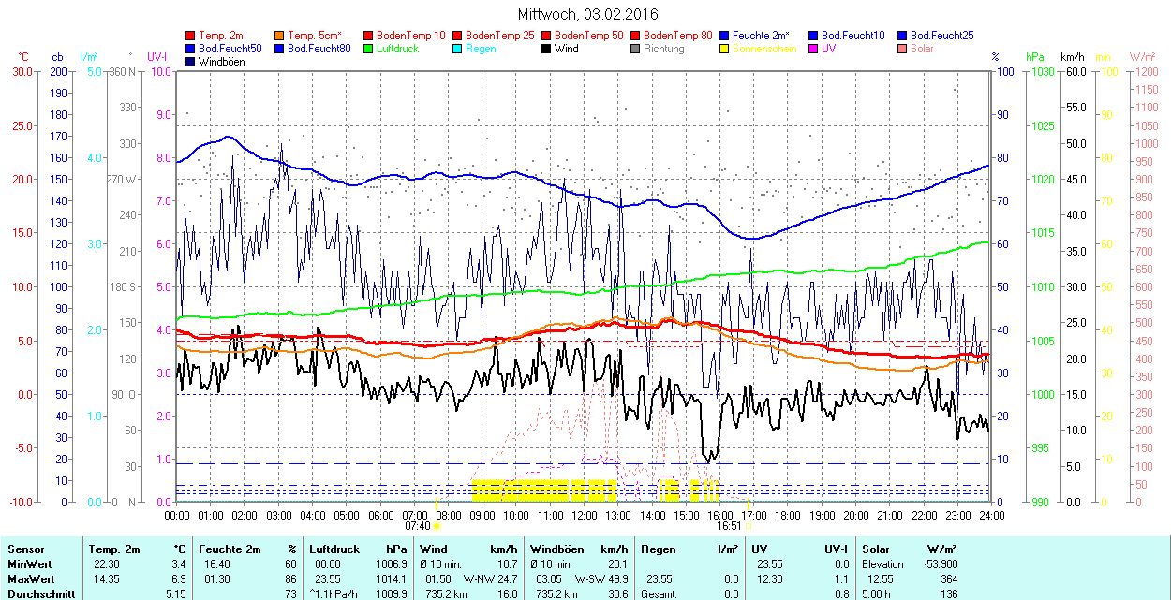Image resolution: width=1171 pixels, height=600 pixels.
Task: Click the magenta UV legend swatch
Action: coord(813,49)
